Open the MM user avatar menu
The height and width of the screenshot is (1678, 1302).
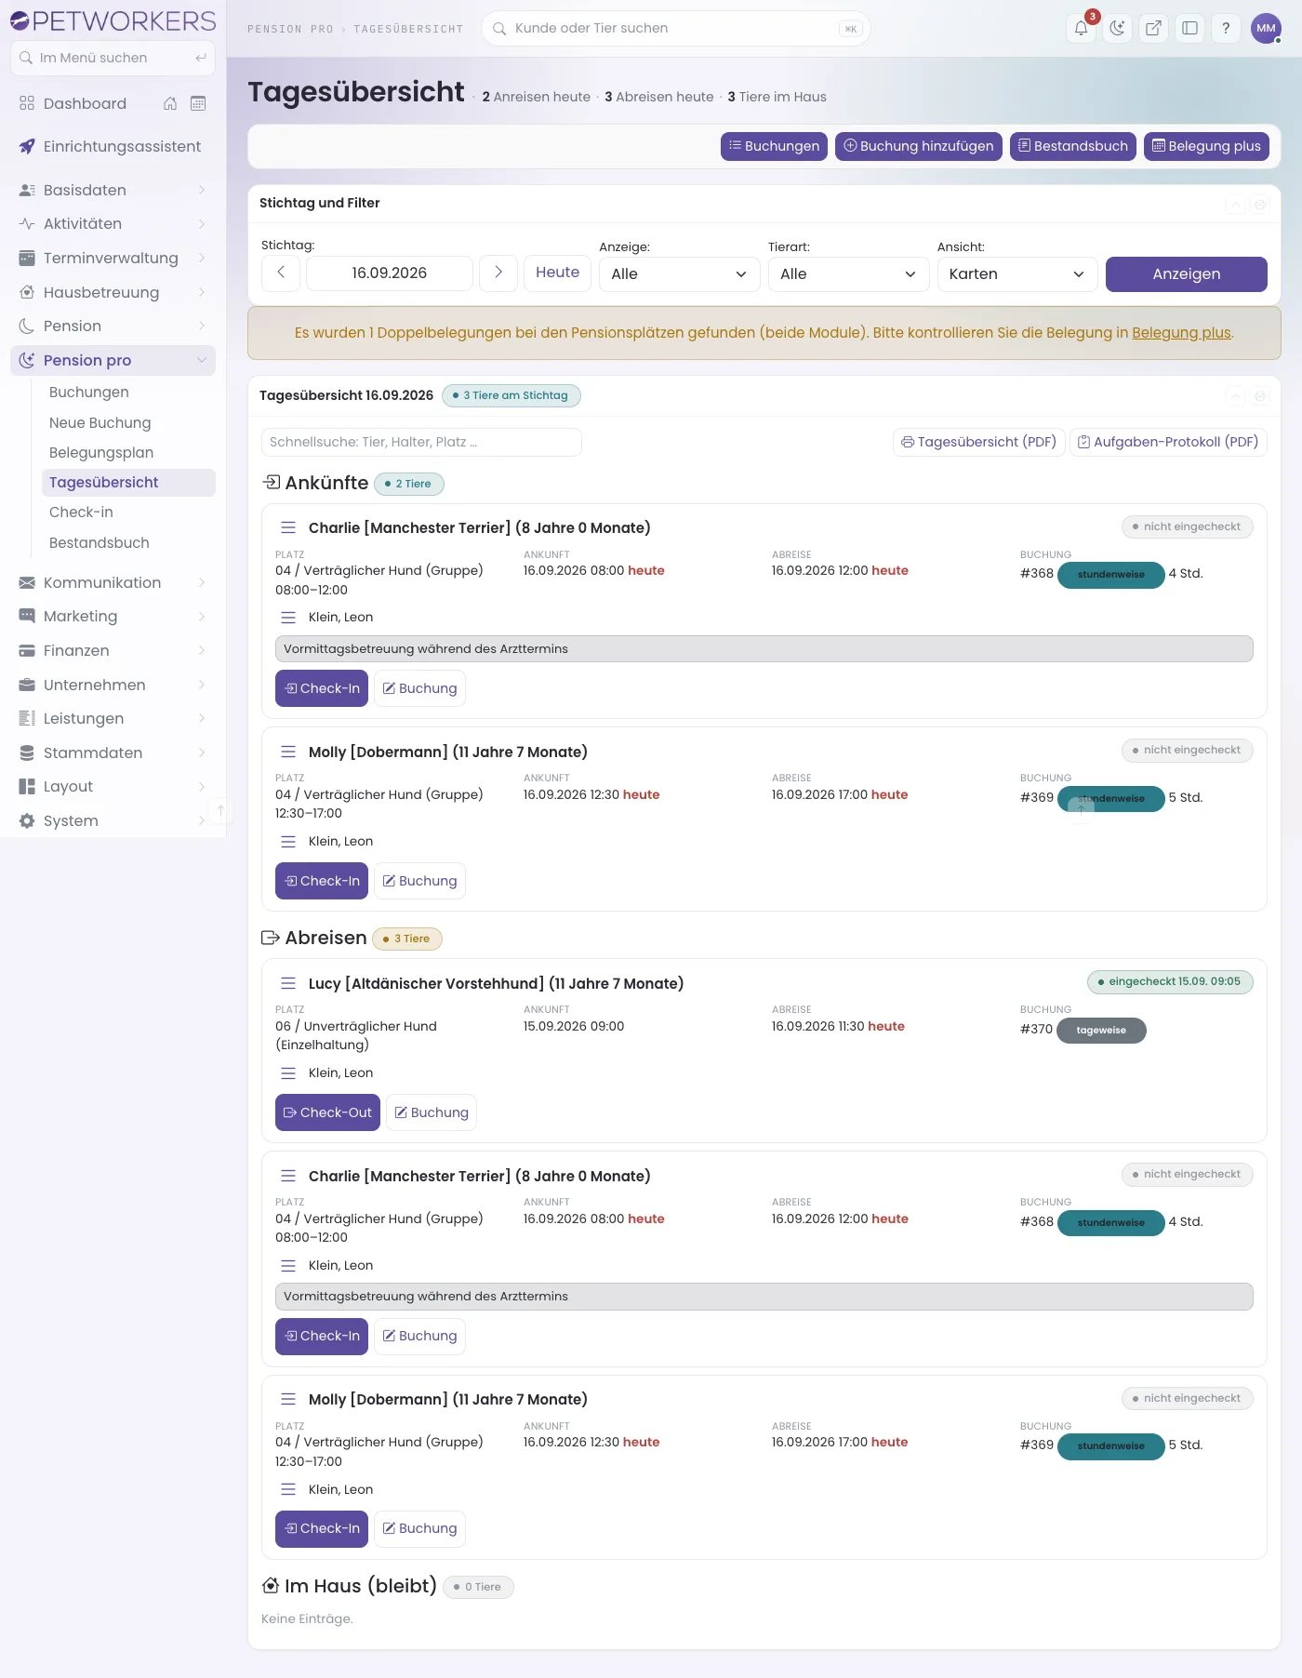pyautogui.click(x=1266, y=28)
